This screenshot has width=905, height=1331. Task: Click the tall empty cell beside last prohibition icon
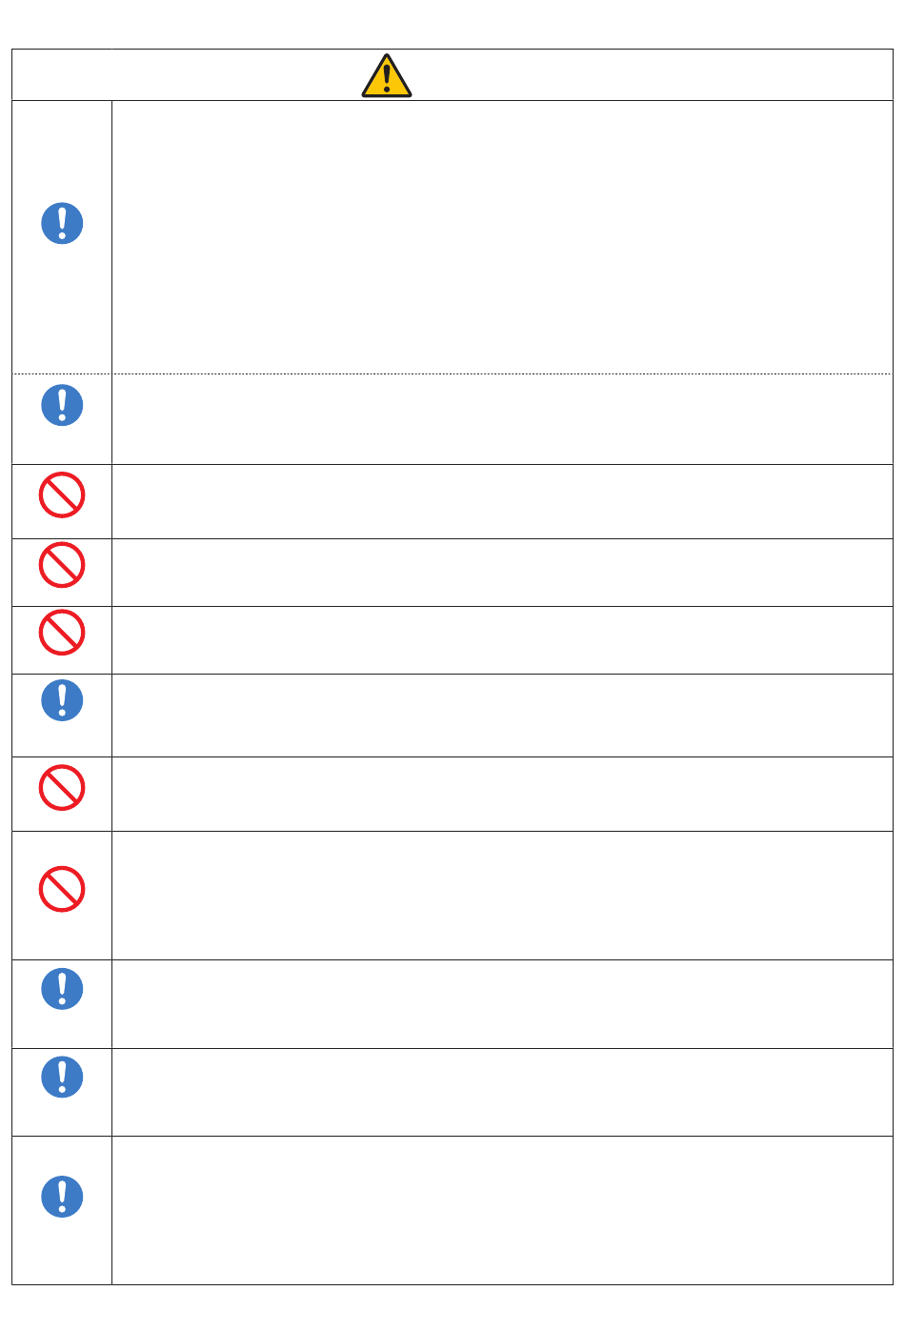click(x=502, y=896)
